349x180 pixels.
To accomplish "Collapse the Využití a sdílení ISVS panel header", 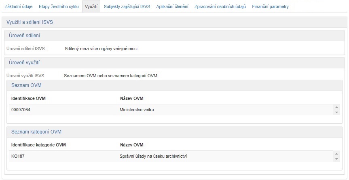I will tap(30, 22).
